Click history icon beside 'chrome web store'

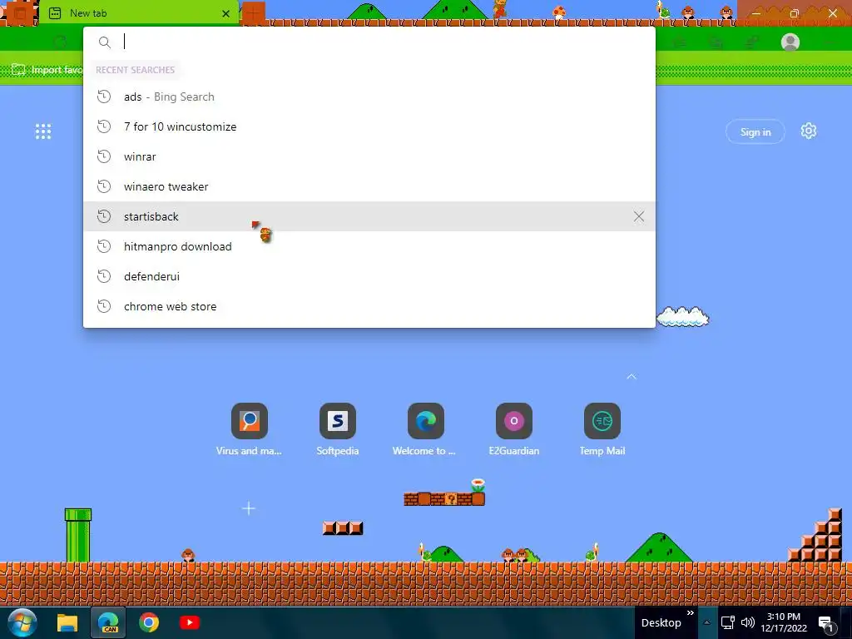coord(104,306)
